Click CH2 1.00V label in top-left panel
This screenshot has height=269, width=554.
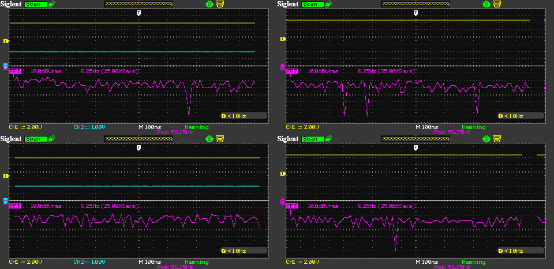pyautogui.click(x=88, y=127)
